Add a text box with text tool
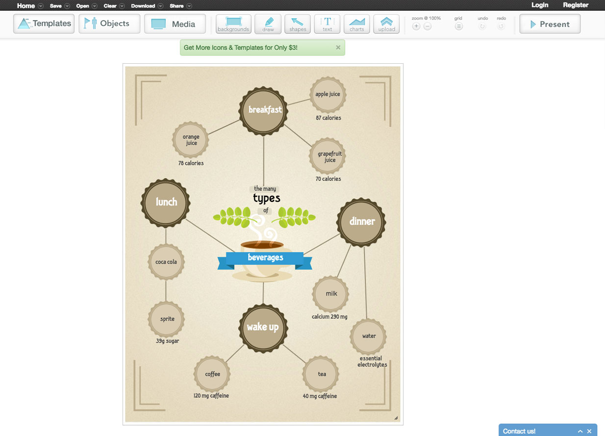This screenshot has width=605, height=436. (x=327, y=24)
